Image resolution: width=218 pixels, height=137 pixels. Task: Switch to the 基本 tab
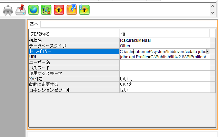34,24
